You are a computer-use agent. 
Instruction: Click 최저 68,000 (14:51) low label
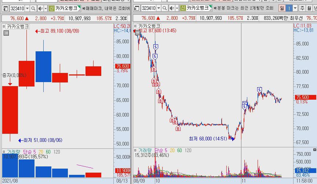pos(212,139)
